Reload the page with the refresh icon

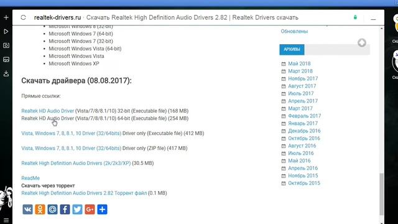(24, 17)
